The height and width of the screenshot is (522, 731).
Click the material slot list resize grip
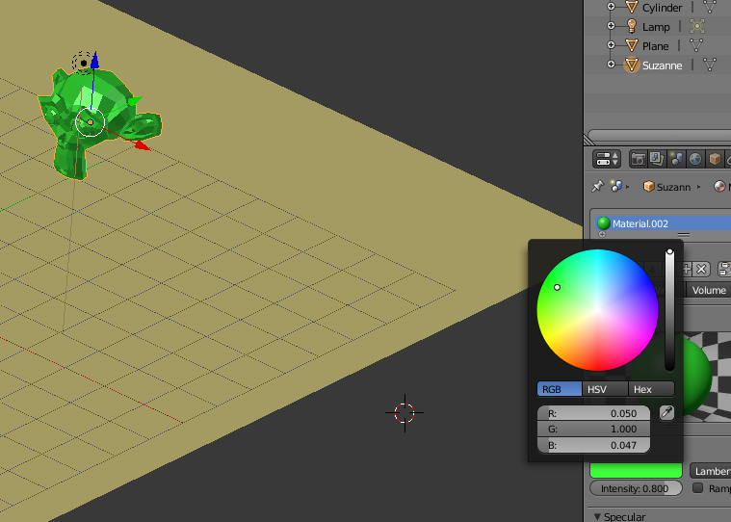click(684, 234)
